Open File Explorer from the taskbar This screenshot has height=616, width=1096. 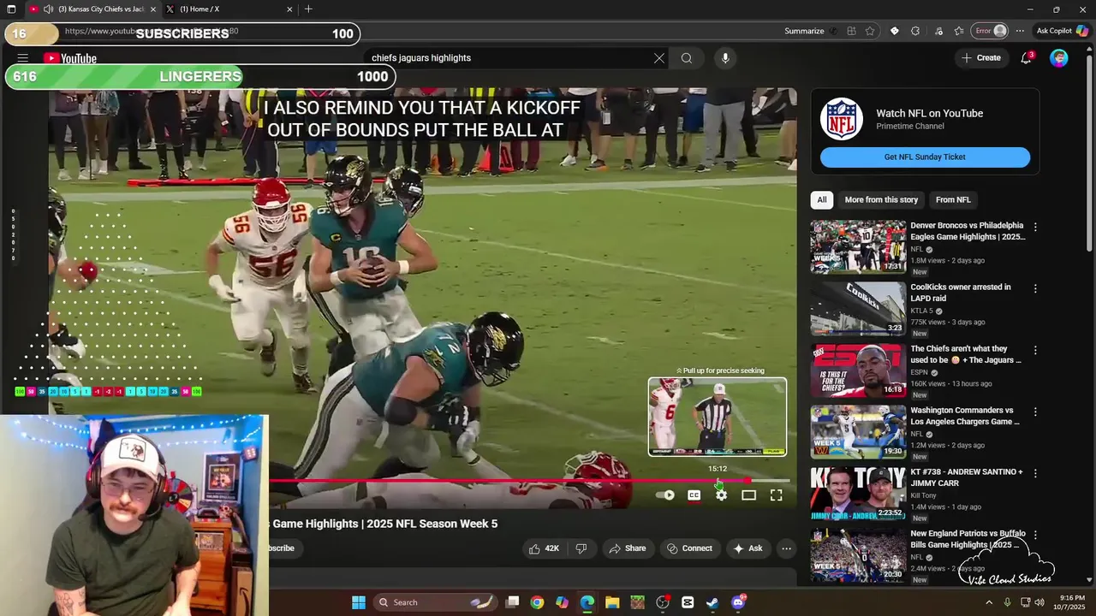click(612, 602)
